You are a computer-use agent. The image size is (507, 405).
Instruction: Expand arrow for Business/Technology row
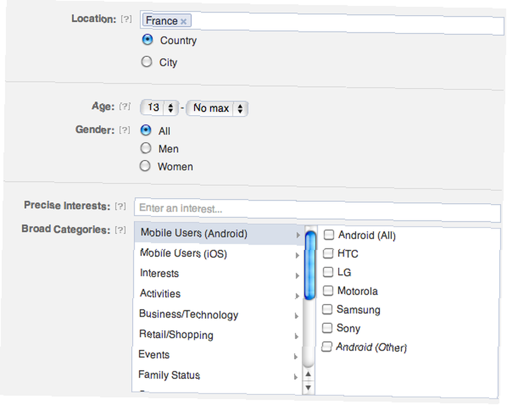pos(297,316)
